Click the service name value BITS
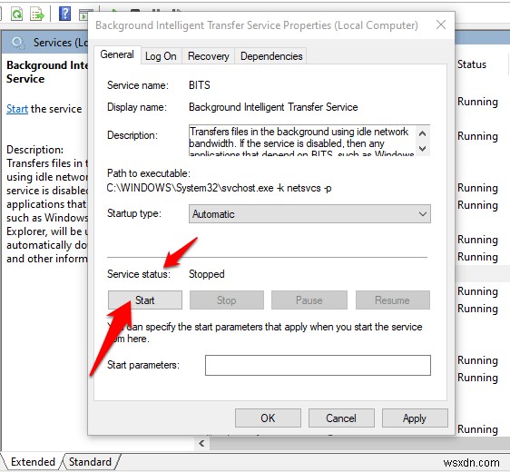 200,85
